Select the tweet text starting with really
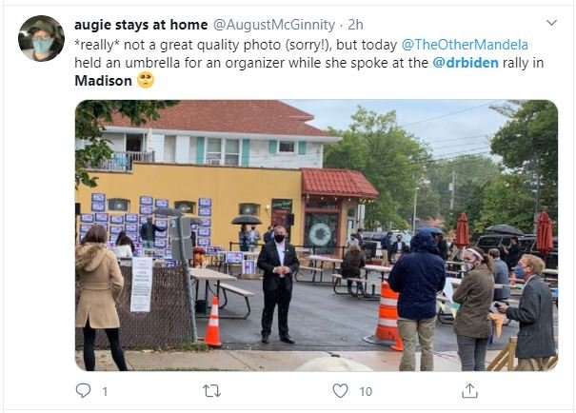The height and width of the screenshot is (413, 576). coord(308,63)
